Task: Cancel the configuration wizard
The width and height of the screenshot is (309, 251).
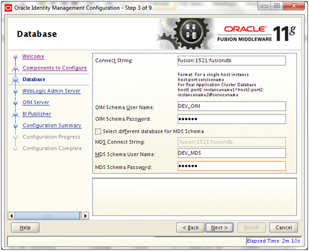Action: tap(283, 228)
